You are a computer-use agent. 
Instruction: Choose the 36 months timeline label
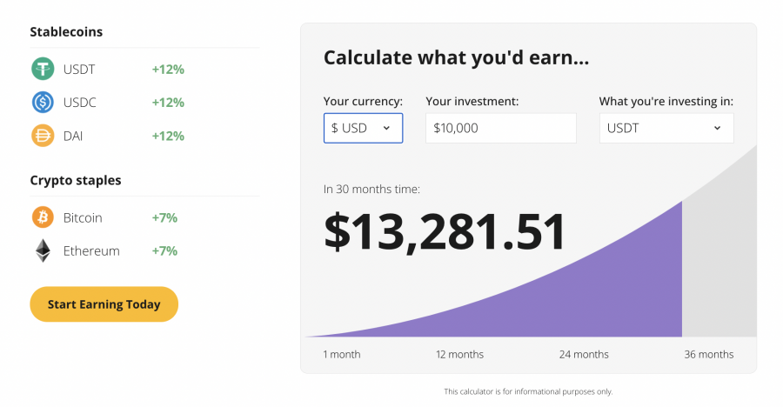point(709,354)
